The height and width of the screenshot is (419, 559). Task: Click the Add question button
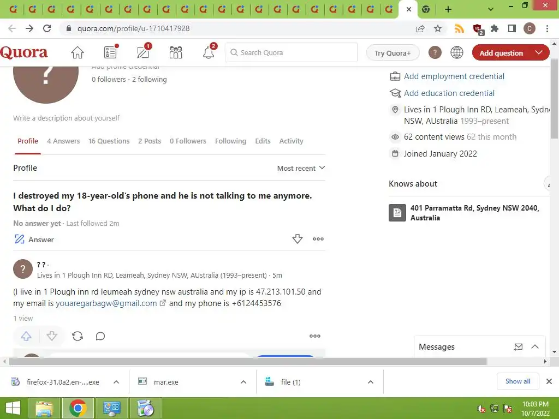click(x=501, y=53)
